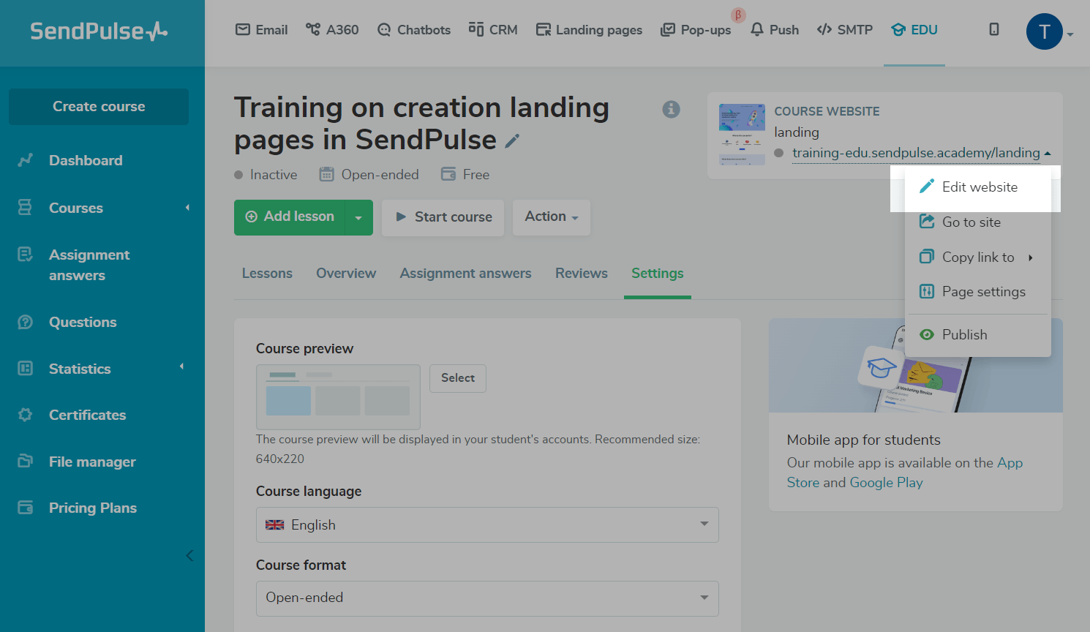Open the Action dropdown menu
1090x632 pixels.
tap(551, 217)
